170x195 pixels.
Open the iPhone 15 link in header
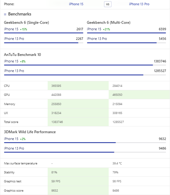[76, 4]
